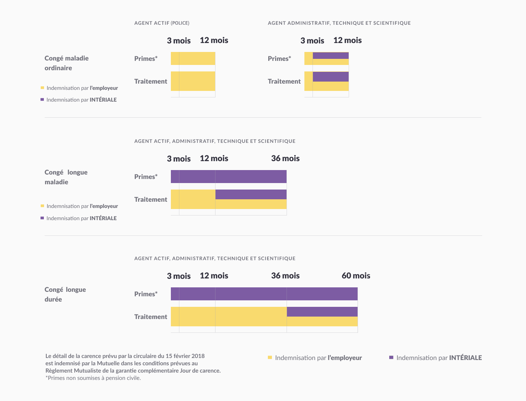Click purple Primes bar in Congé longue durée
The width and height of the screenshot is (526, 401).
(x=264, y=294)
